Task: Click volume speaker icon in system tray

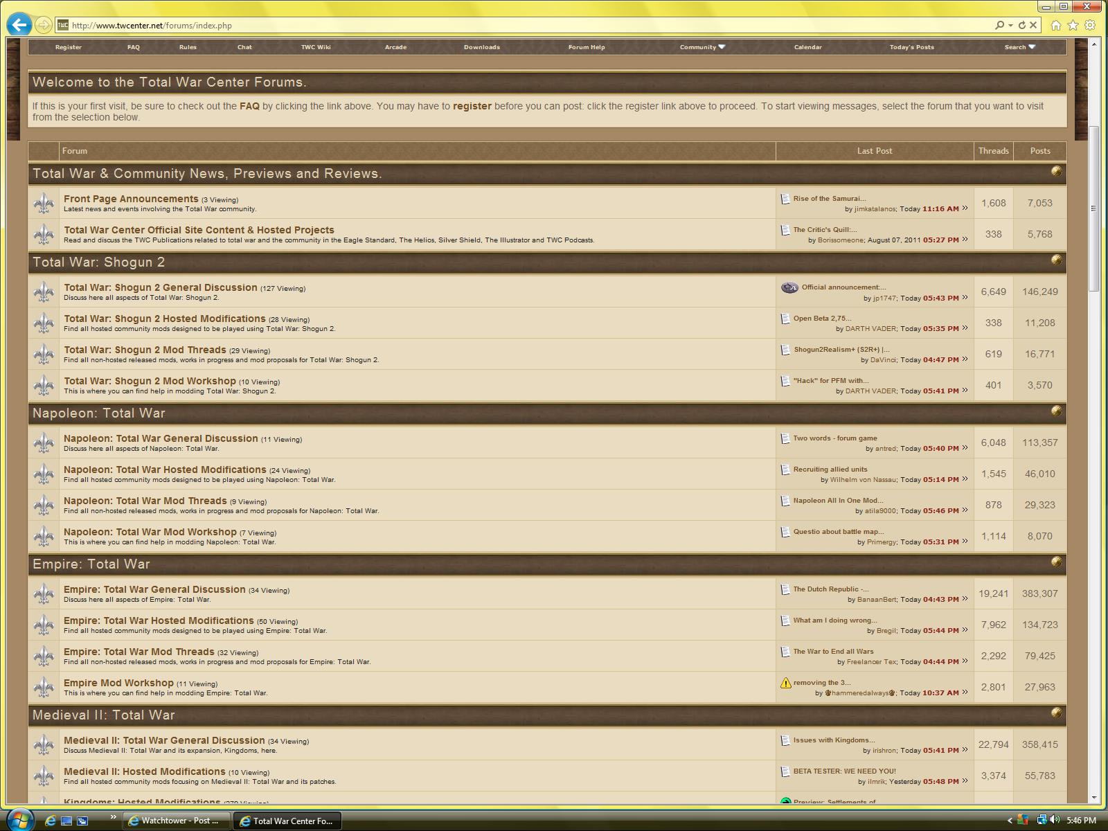Action: [x=1054, y=820]
